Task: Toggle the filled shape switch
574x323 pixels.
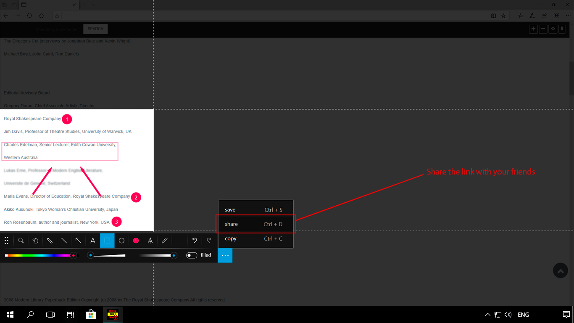Action: (x=192, y=255)
